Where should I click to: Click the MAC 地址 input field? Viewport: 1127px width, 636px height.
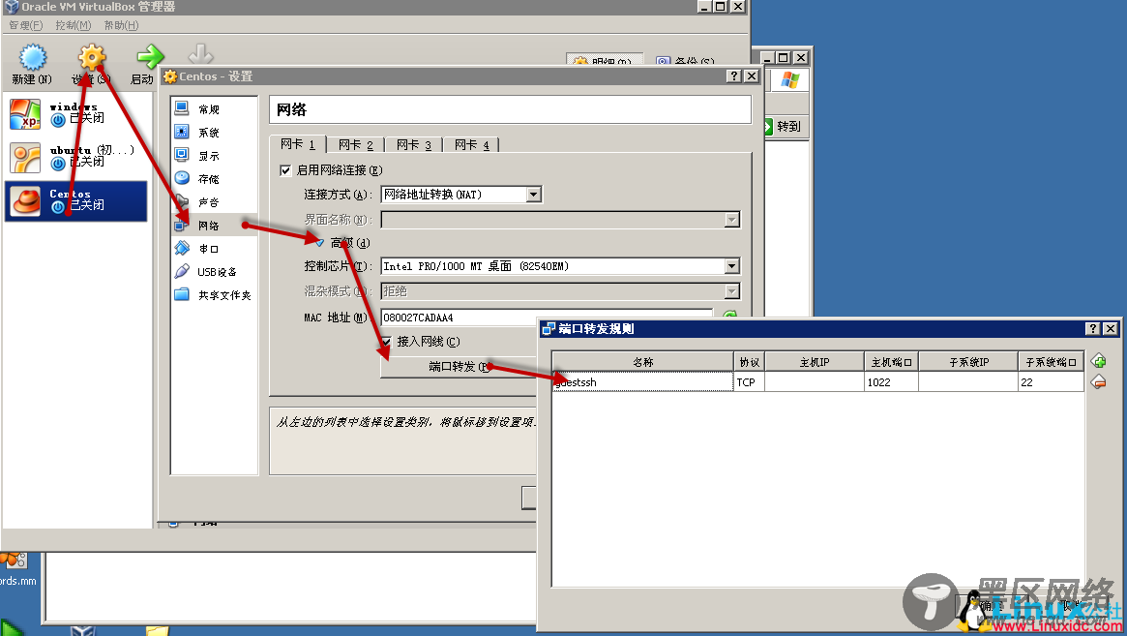tap(547, 318)
